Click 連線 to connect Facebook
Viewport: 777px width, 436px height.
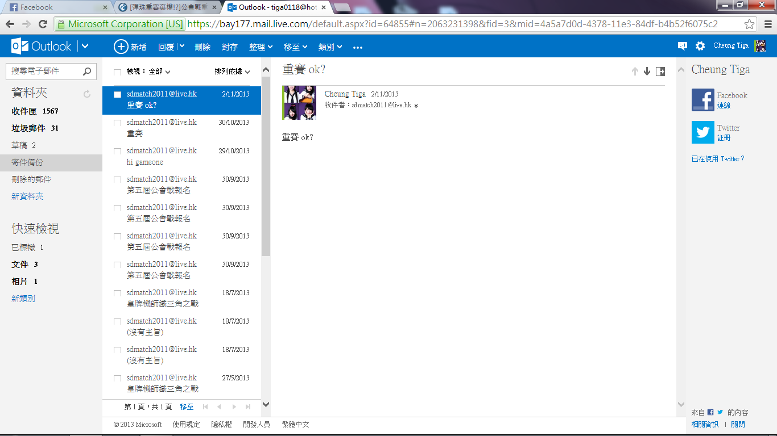724,106
